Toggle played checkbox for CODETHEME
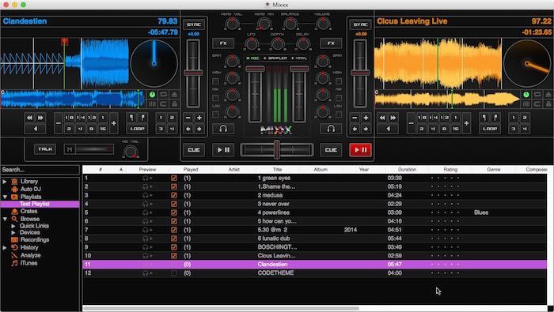 click(x=174, y=273)
